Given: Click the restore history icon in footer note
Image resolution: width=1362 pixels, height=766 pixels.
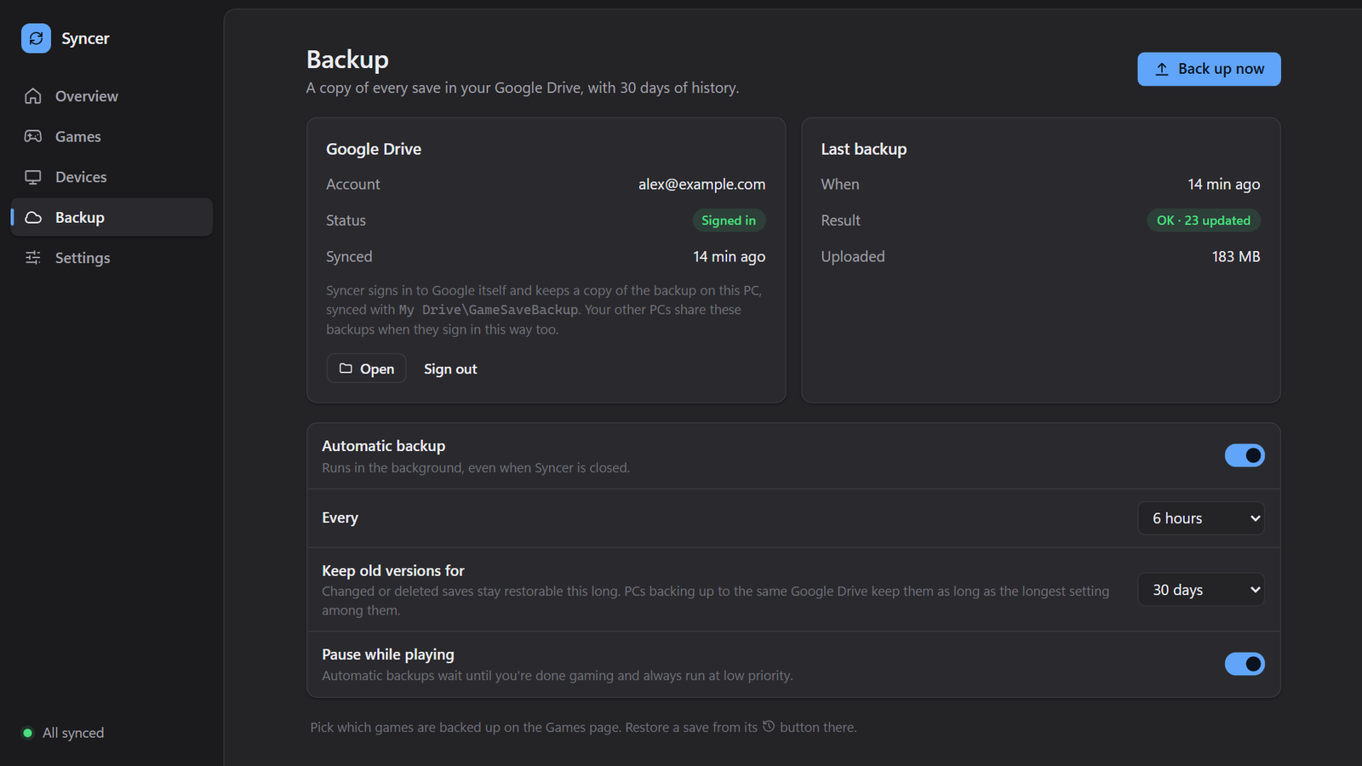Looking at the screenshot, I should [x=769, y=726].
